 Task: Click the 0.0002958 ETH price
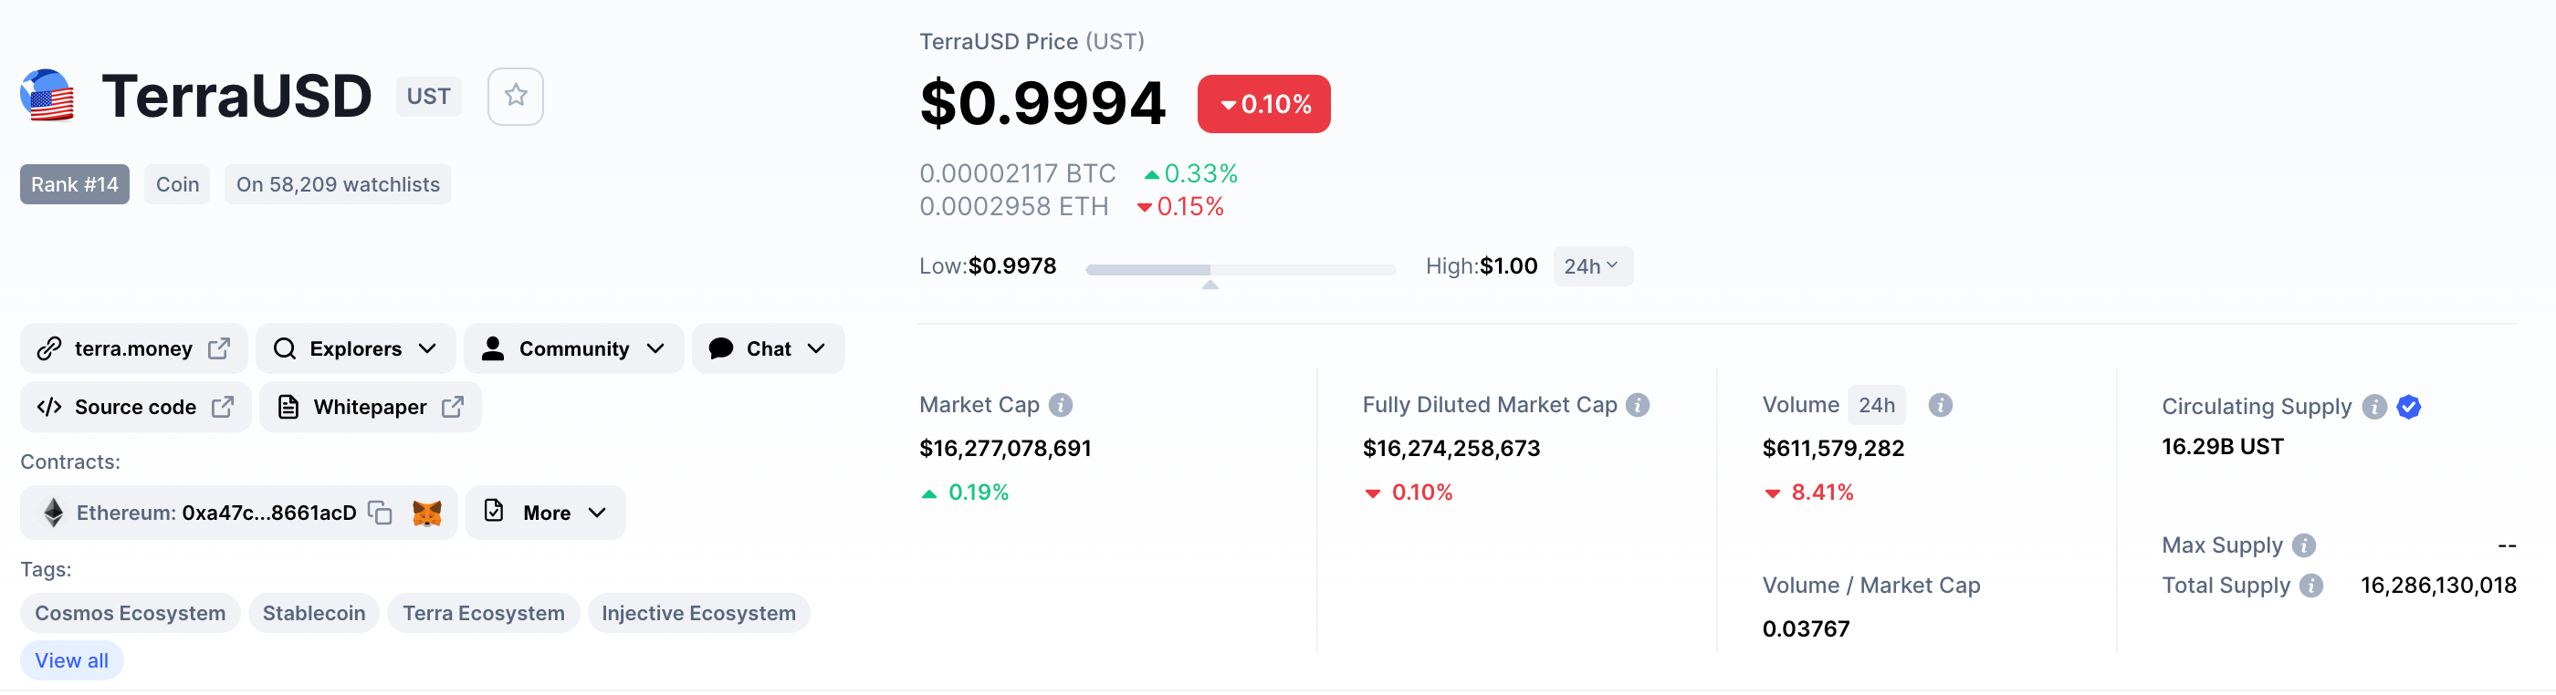pos(1013,206)
